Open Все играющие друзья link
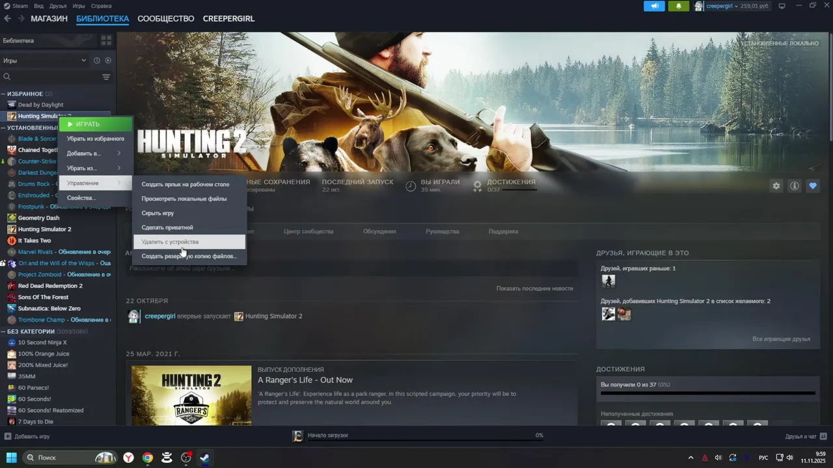 (782, 339)
